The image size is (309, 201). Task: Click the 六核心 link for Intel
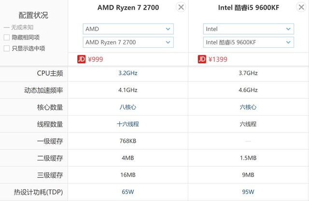(x=248, y=107)
